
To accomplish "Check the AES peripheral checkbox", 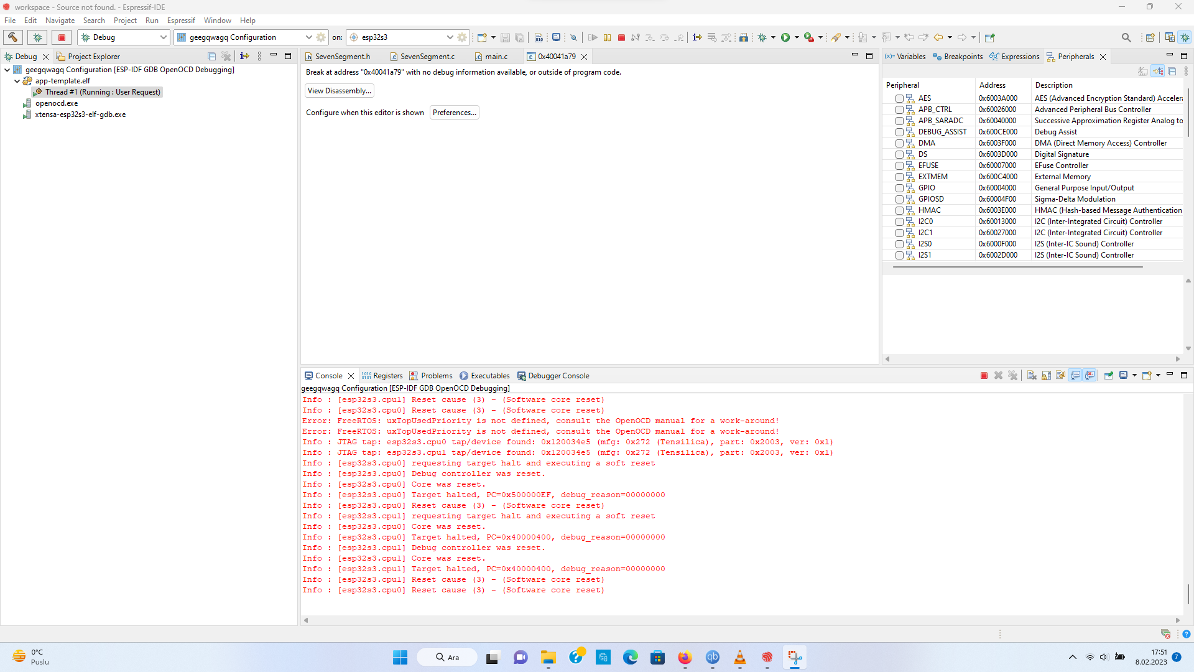I will (x=899, y=98).
